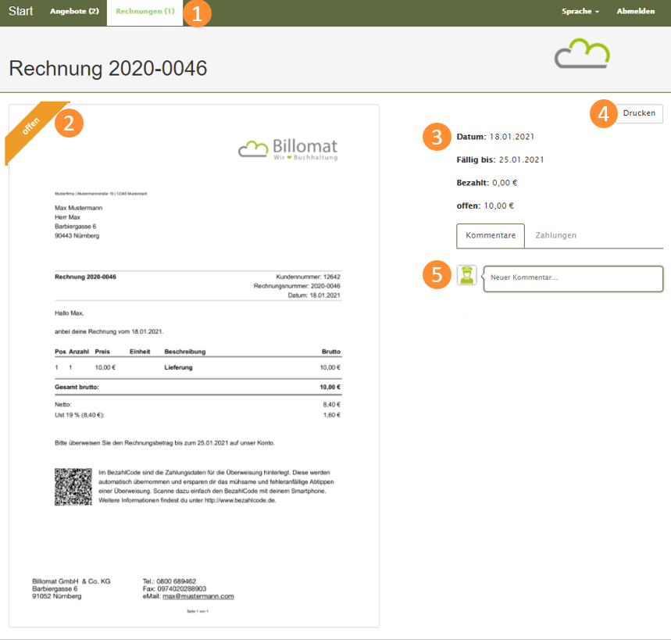Click the Netto 8,40 € amount
The image size is (671, 640).
pyautogui.click(x=332, y=405)
